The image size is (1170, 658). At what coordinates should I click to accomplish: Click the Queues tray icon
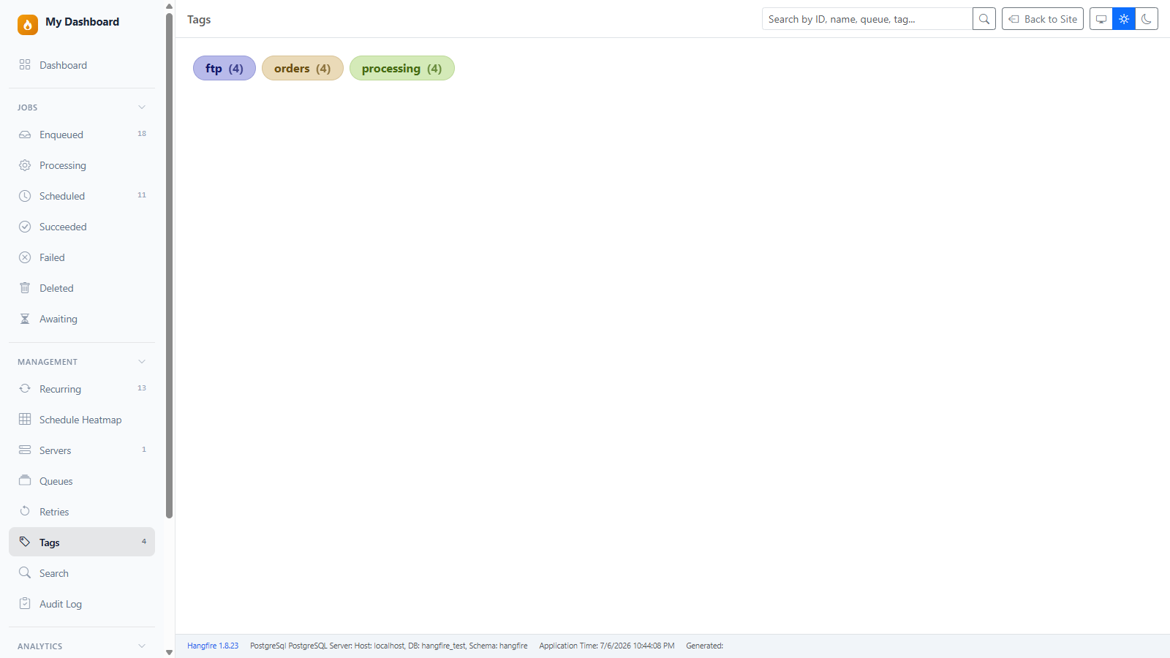coord(25,480)
